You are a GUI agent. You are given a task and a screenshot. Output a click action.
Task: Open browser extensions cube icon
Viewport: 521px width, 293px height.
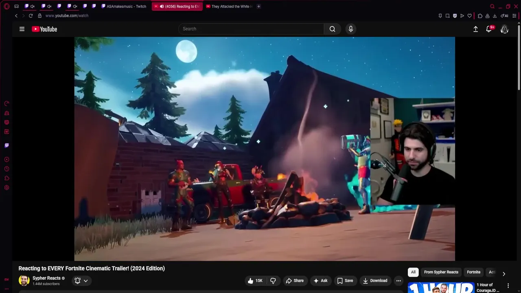tap(480, 15)
